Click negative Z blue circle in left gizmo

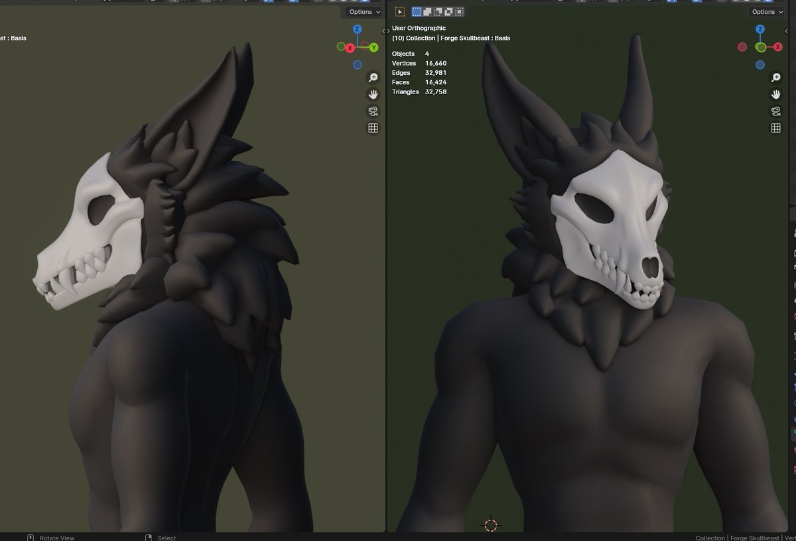pyautogui.click(x=357, y=65)
